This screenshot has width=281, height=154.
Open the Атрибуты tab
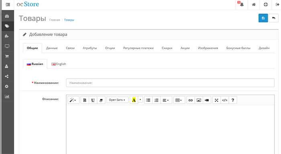pyautogui.click(x=90, y=48)
